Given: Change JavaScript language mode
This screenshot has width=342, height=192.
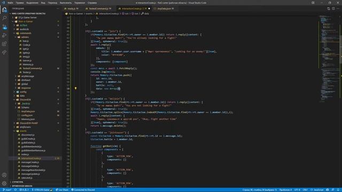Looking at the screenshot, I should 317,190.
